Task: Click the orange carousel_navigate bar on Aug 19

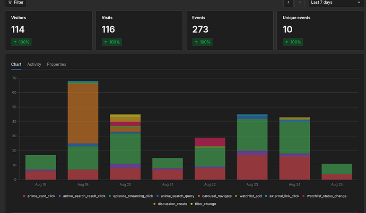Action: pyautogui.click(x=83, y=113)
